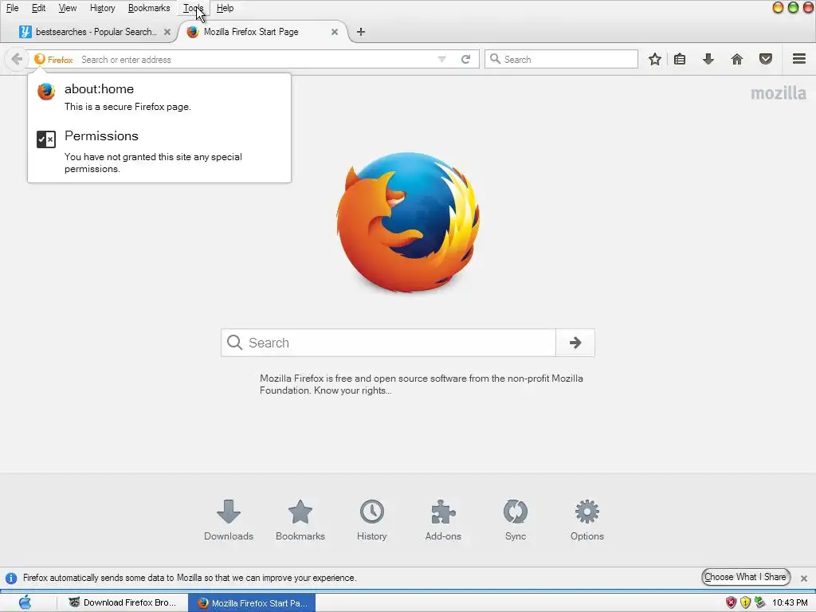Open the Downloads arrow in toolbar

[x=708, y=59]
